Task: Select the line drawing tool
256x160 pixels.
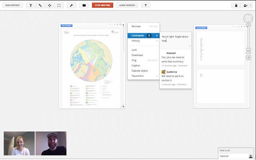Action: pyautogui.click(x=40, y=5)
